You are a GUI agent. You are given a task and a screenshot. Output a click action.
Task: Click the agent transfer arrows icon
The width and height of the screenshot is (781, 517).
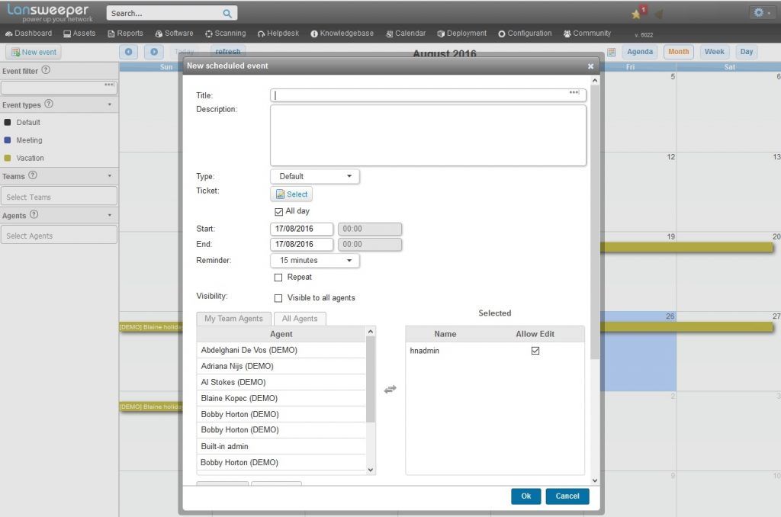[x=390, y=390]
